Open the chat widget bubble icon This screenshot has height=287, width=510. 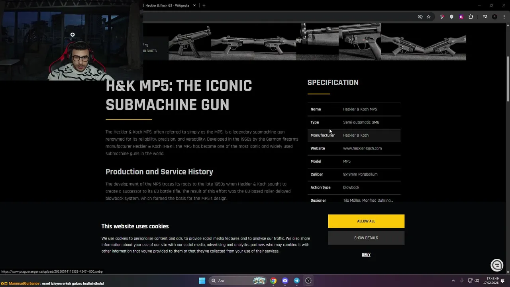click(x=497, y=265)
